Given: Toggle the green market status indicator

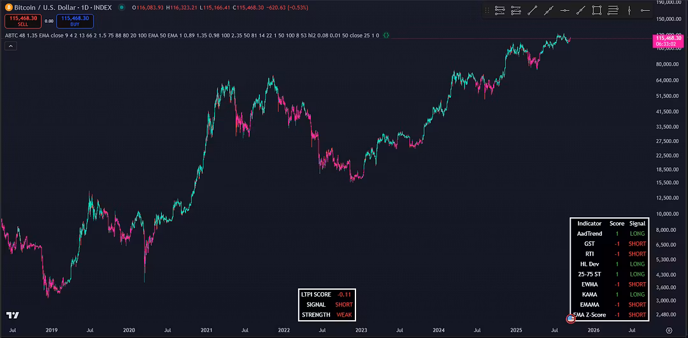Looking at the screenshot, I should 122,8.
